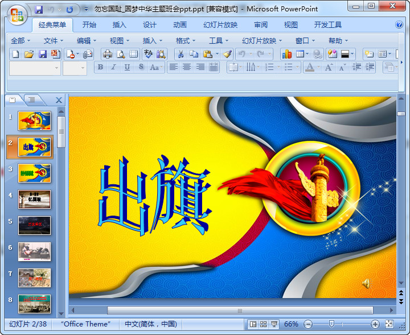Click the paste clipboard icon
This screenshot has width=410, height=335.
pyautogui.click(x=208, y=54)
